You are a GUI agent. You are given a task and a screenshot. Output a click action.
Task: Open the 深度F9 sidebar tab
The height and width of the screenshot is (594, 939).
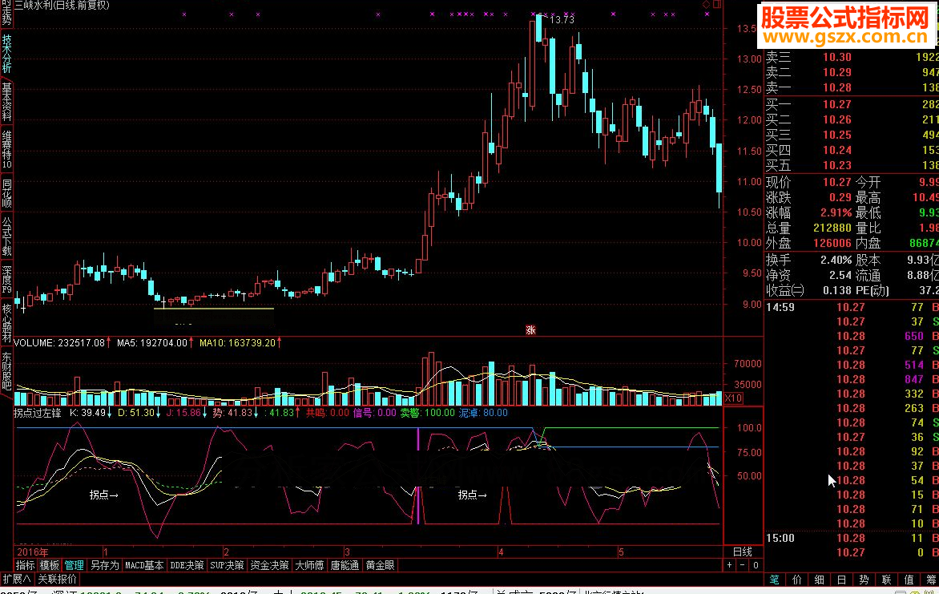click(x=6, y=280)
